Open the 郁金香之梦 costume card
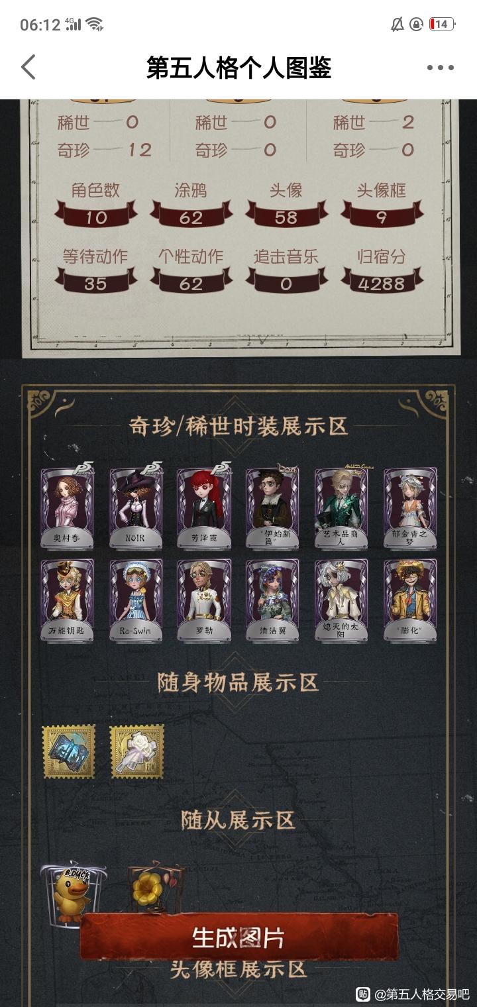 click(410, 507)
